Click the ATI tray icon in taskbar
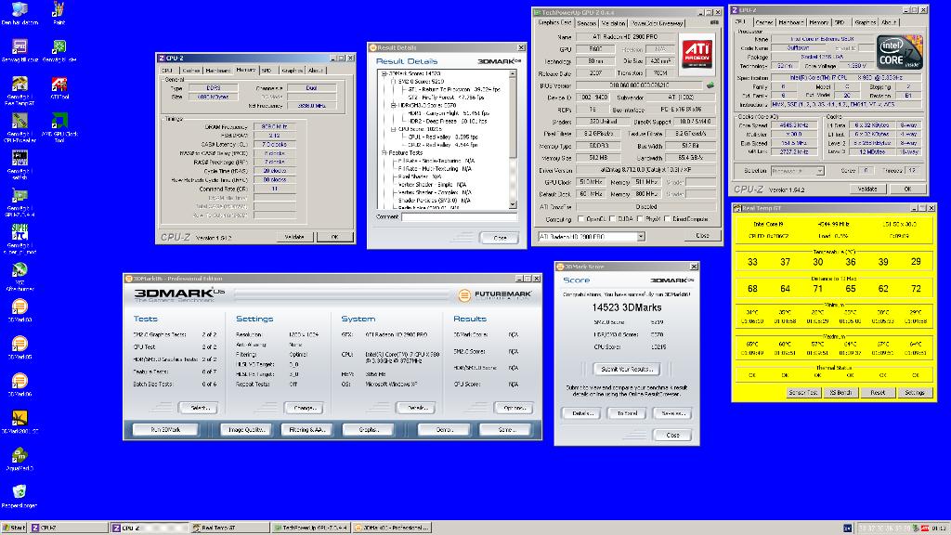The image size is (951, 535). tap(924, 528)
